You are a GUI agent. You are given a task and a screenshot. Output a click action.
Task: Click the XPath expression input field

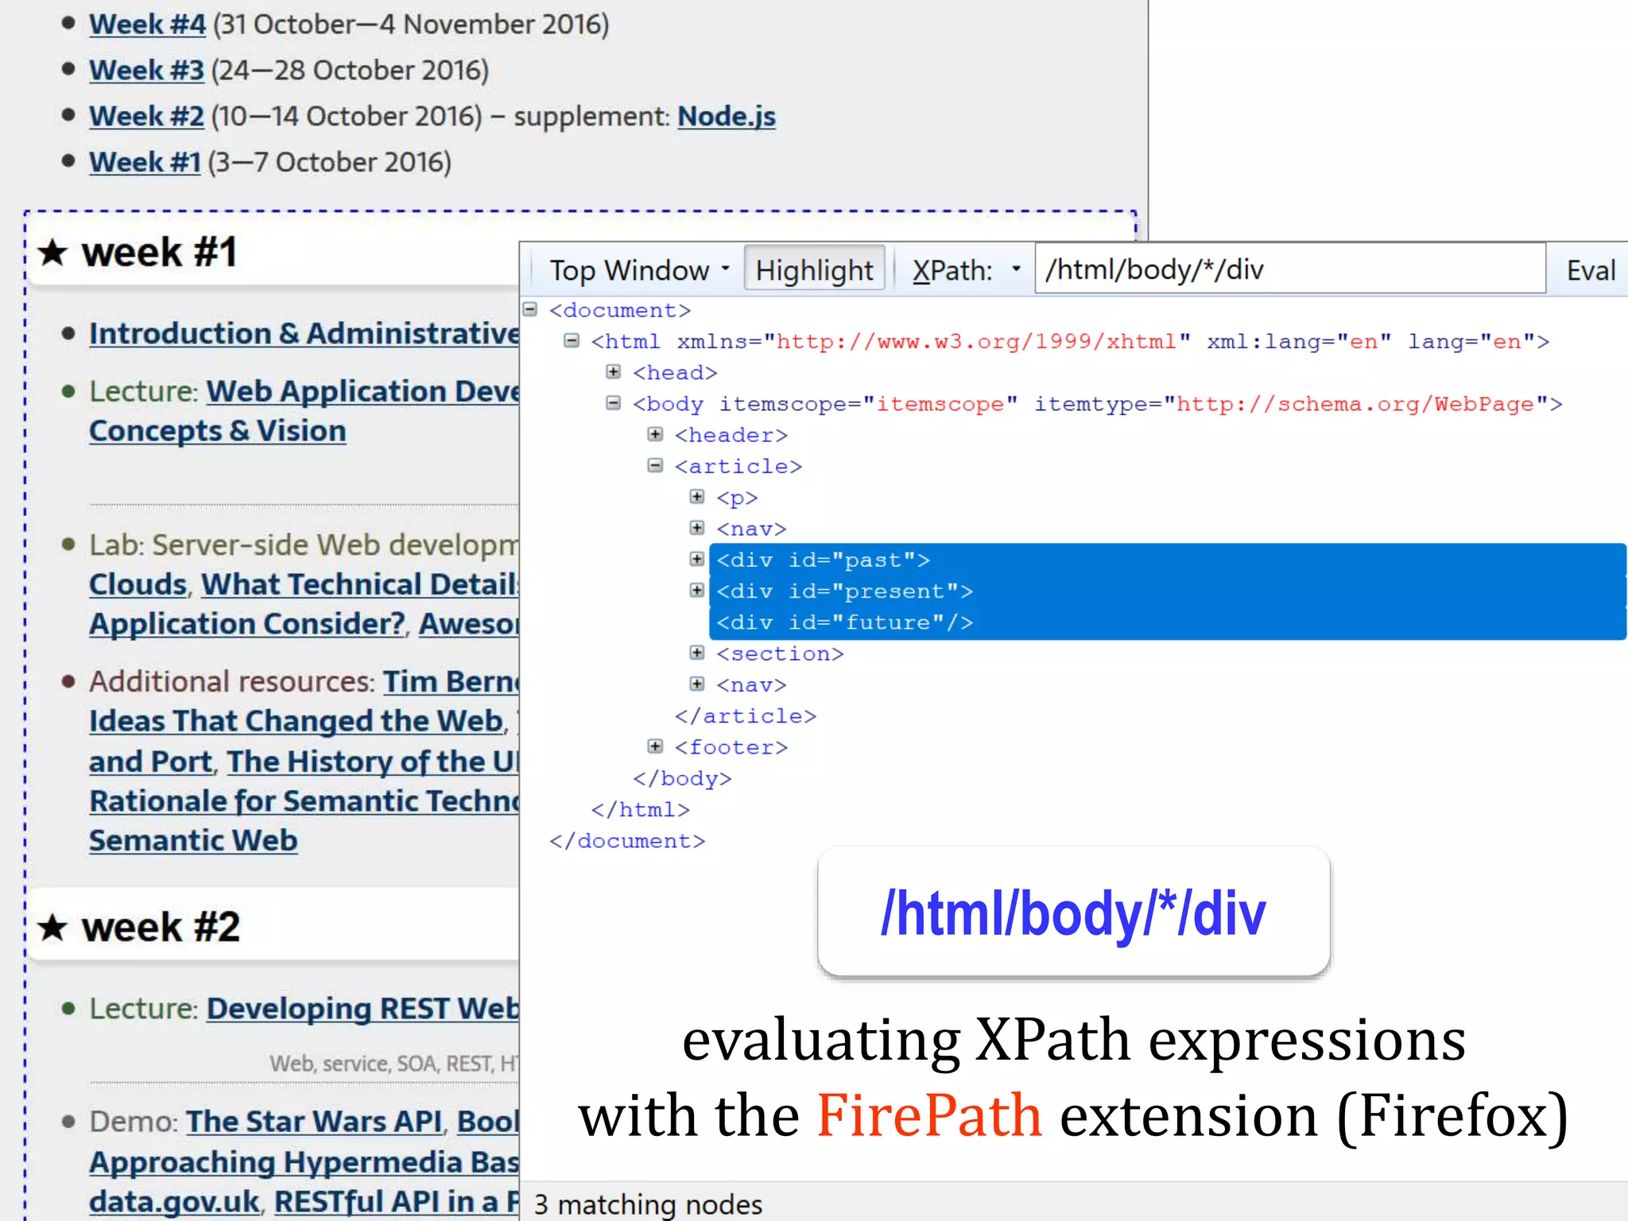point(1290,269)
